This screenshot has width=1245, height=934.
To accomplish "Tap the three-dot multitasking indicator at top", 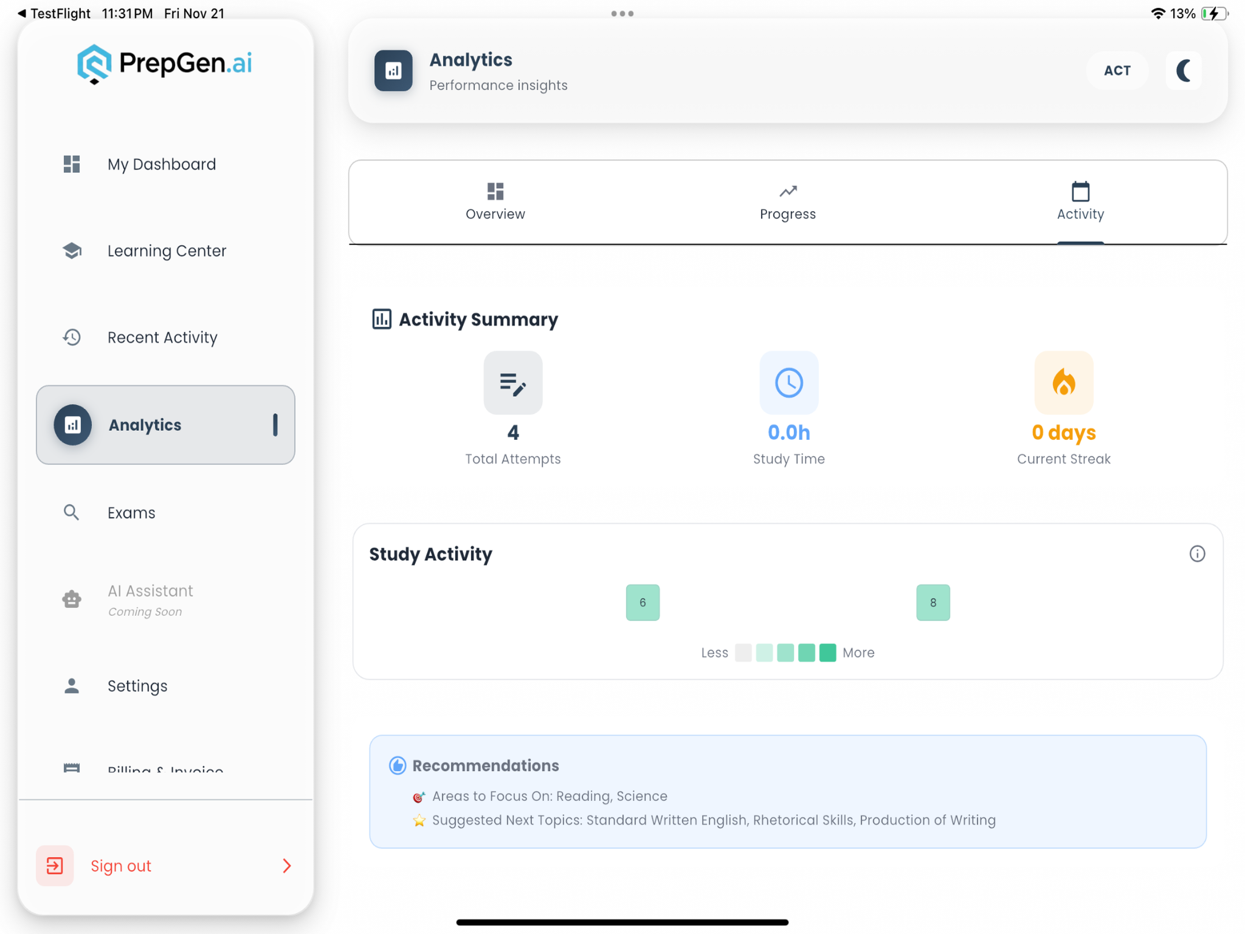I will click(622, 14).
